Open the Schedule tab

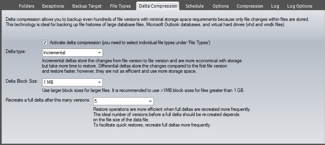click(x=194, y=6)
